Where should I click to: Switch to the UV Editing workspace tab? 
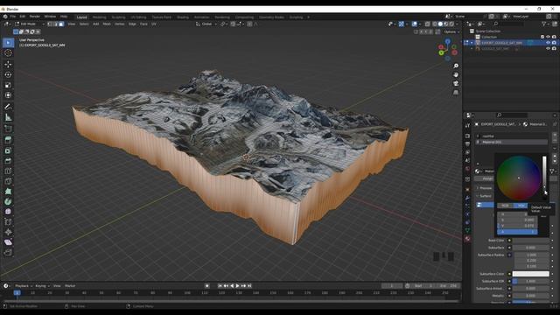(x=138, y=17)
